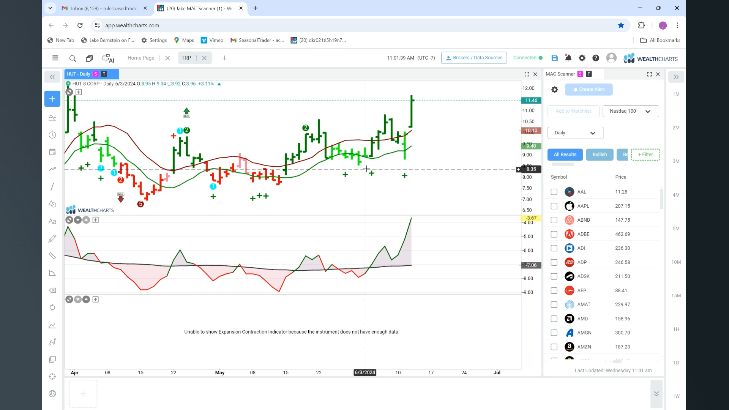
Task: Select 1H timeframe on right strip
Action: pos(676,329)
